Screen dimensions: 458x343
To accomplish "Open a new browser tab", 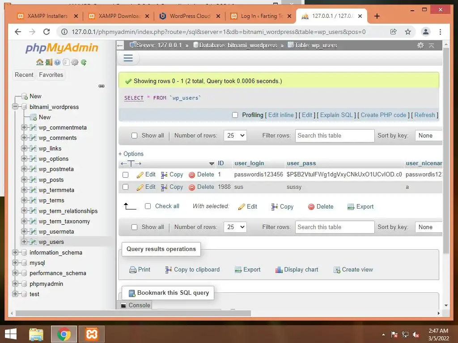I will point(377,16).
